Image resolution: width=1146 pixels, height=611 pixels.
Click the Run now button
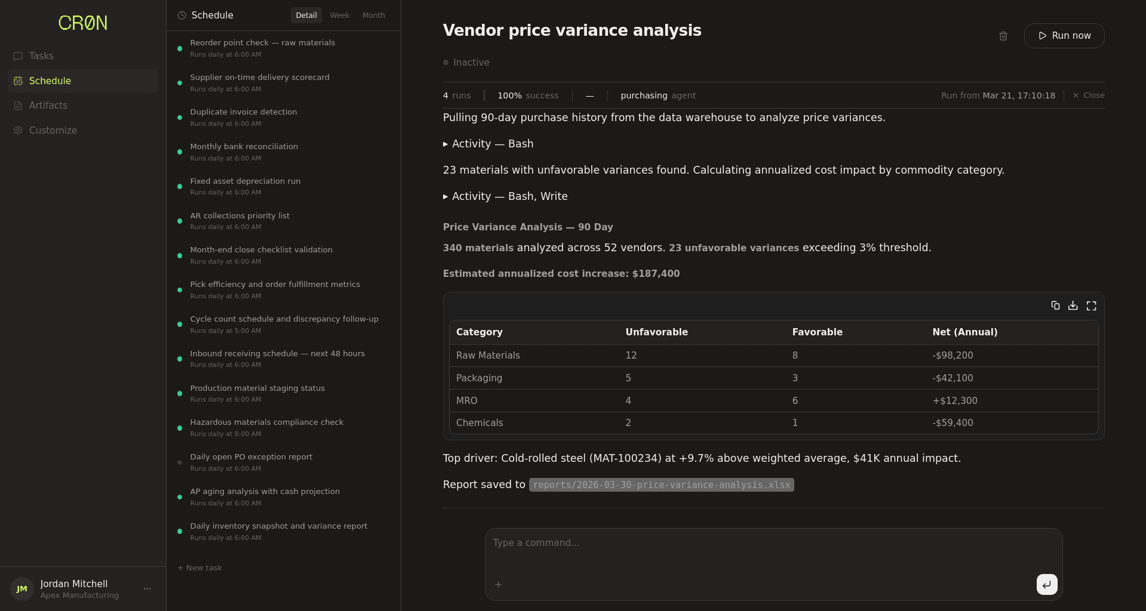click(1064, 36)
